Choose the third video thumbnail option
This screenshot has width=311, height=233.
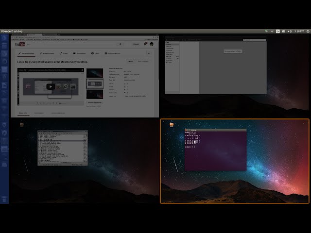point(95,94)
